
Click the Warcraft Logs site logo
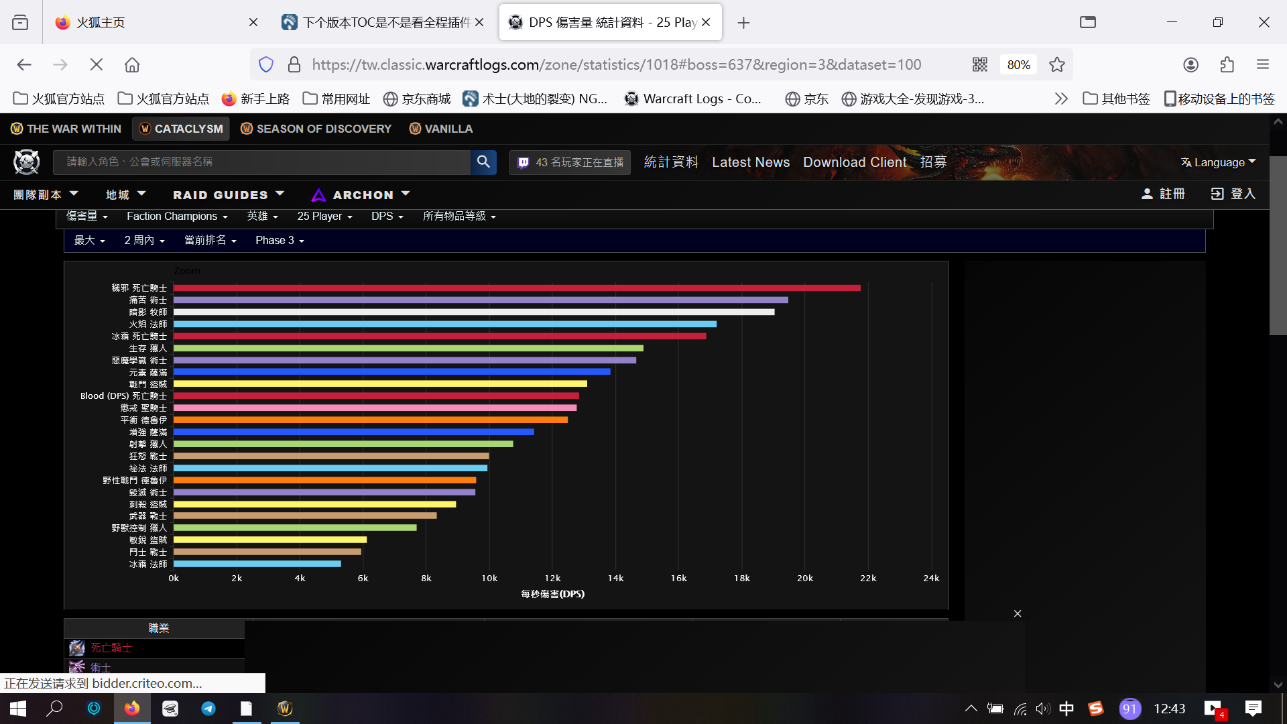click(x=27, y=162)
